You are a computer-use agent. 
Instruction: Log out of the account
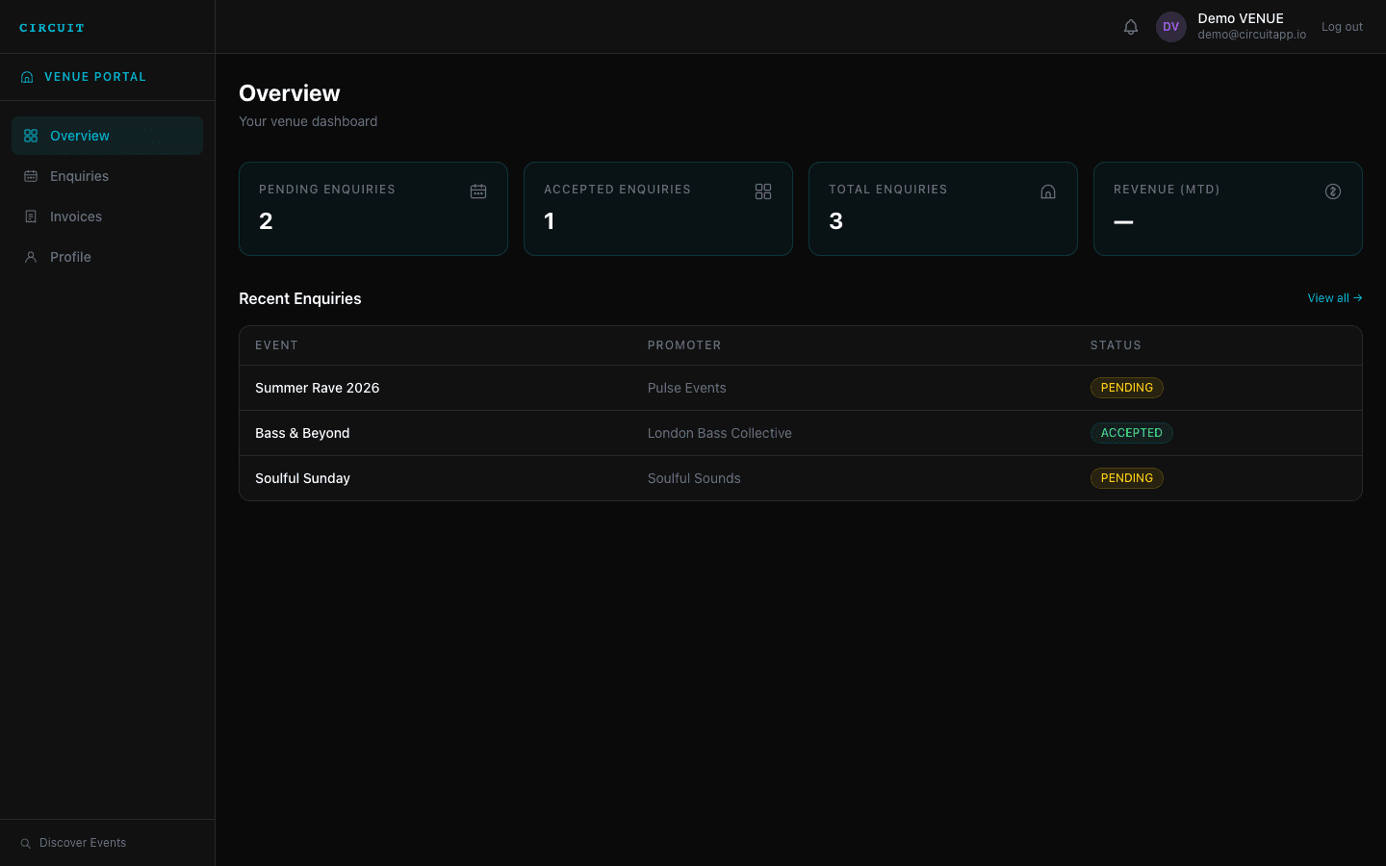click(1342, 27)
